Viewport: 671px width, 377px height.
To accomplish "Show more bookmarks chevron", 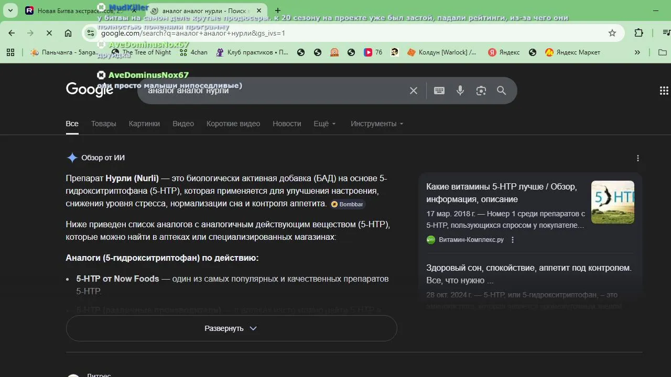I will click(637, 52).
